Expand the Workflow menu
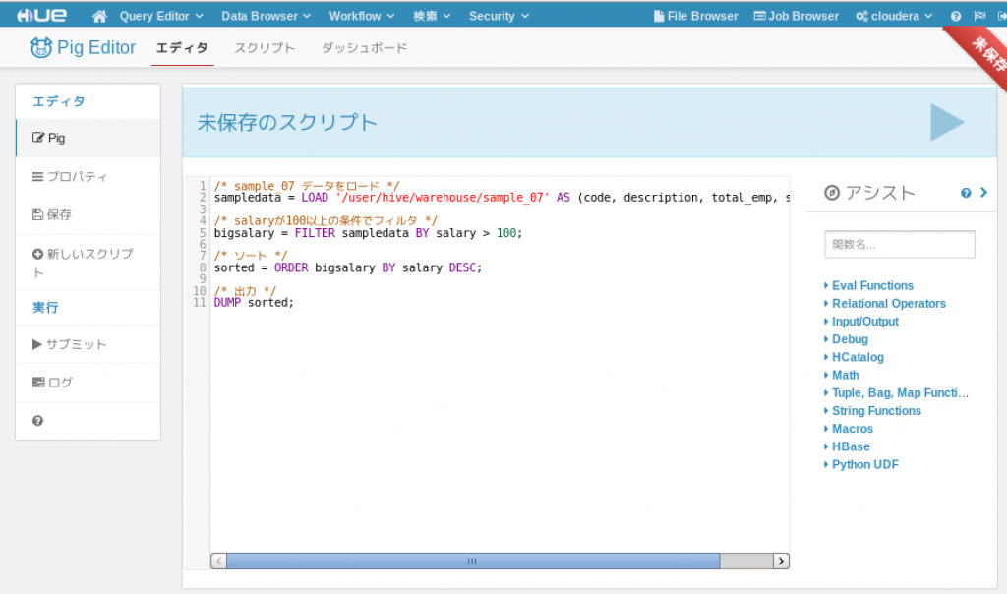The height and width of the screenshot is (594, 1007). click(362, 16)
